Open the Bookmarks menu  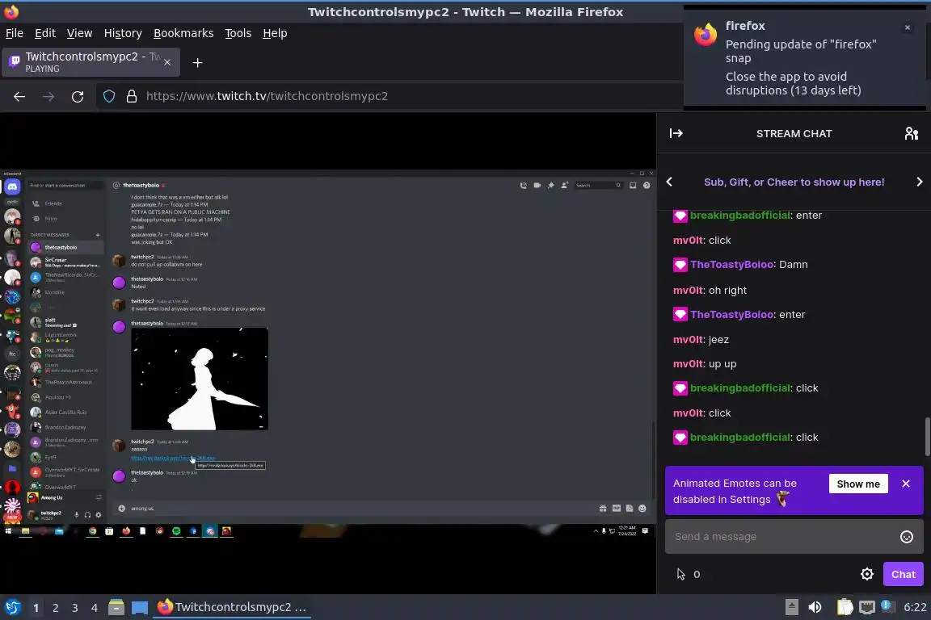tap(183, 33)
